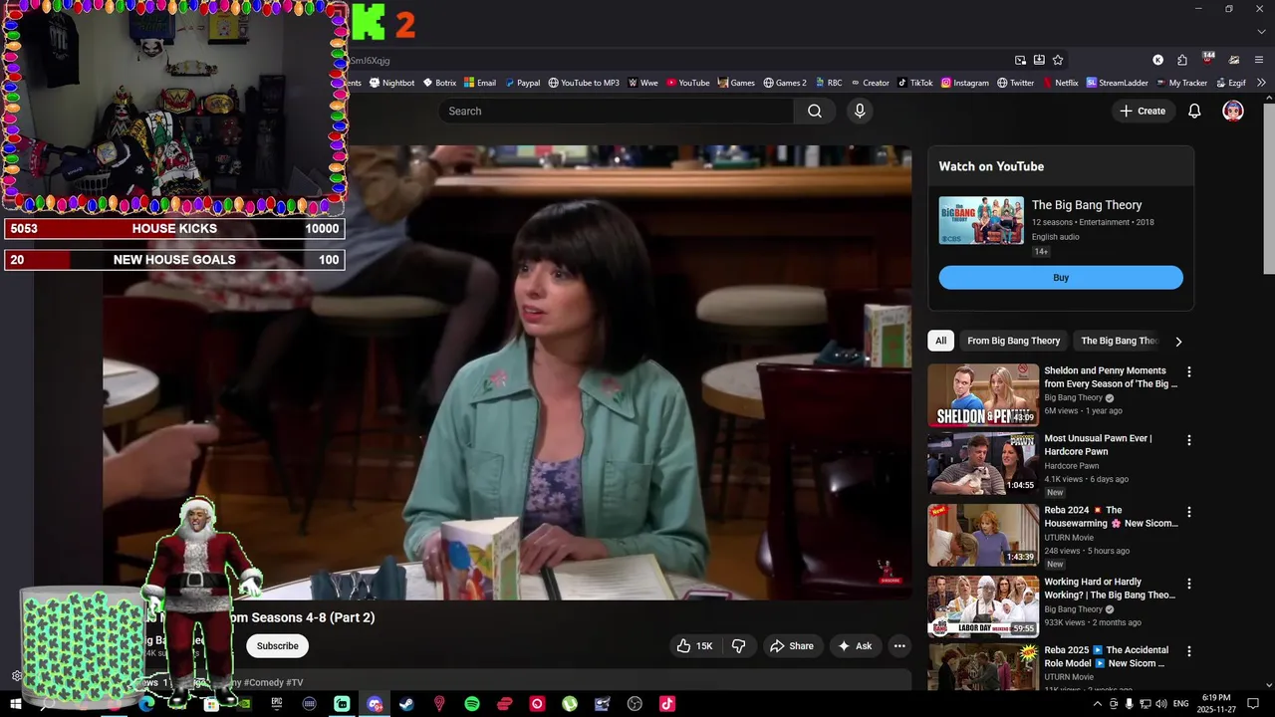Bookmark this page with the star icon
Screen dimensions: 1275x717
click(x=1058, y=60)
